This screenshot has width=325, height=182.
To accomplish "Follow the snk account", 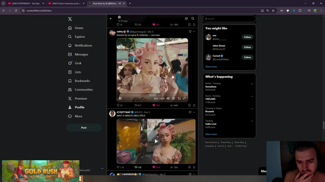I will pos(247,37).
